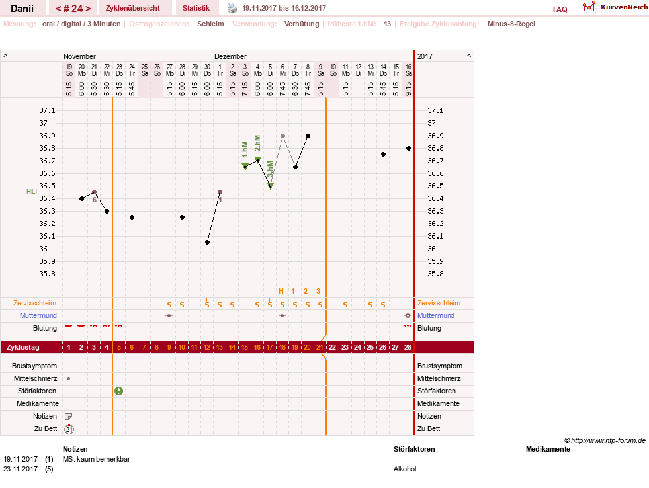Click the temperature point at 36.05 on day 12

point(207,242)
